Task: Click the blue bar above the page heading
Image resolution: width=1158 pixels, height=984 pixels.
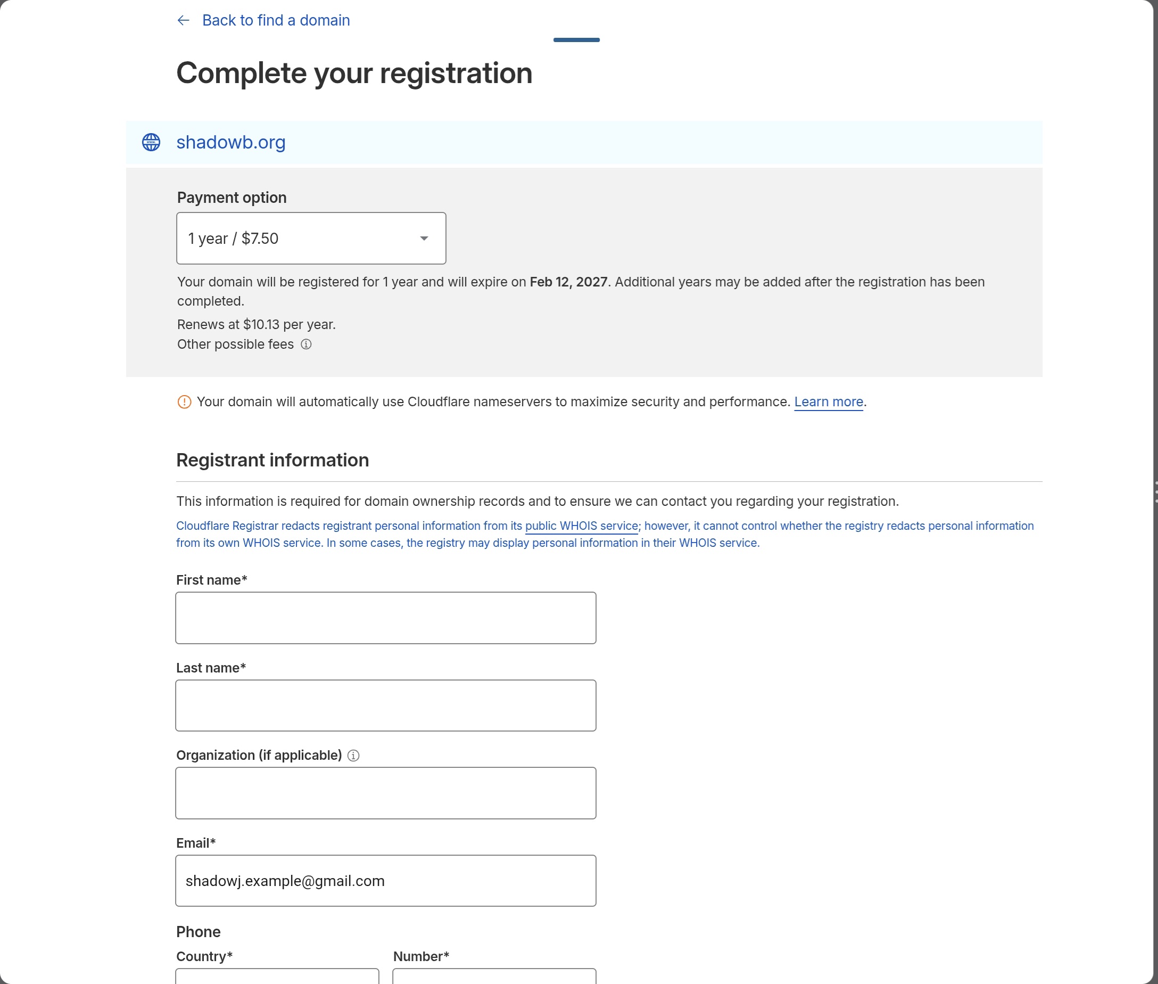Action: [576, 40]
